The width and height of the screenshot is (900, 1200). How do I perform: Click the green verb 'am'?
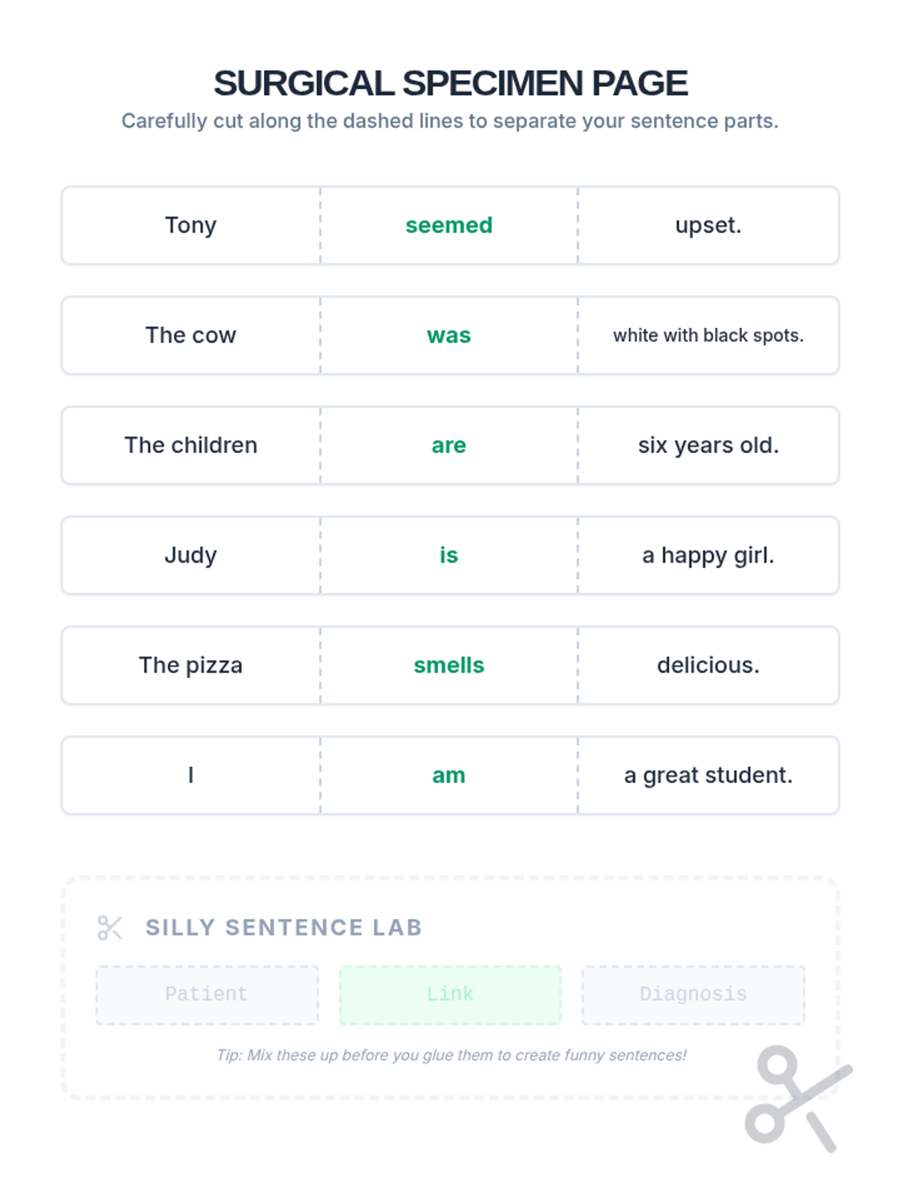(449, 775)
